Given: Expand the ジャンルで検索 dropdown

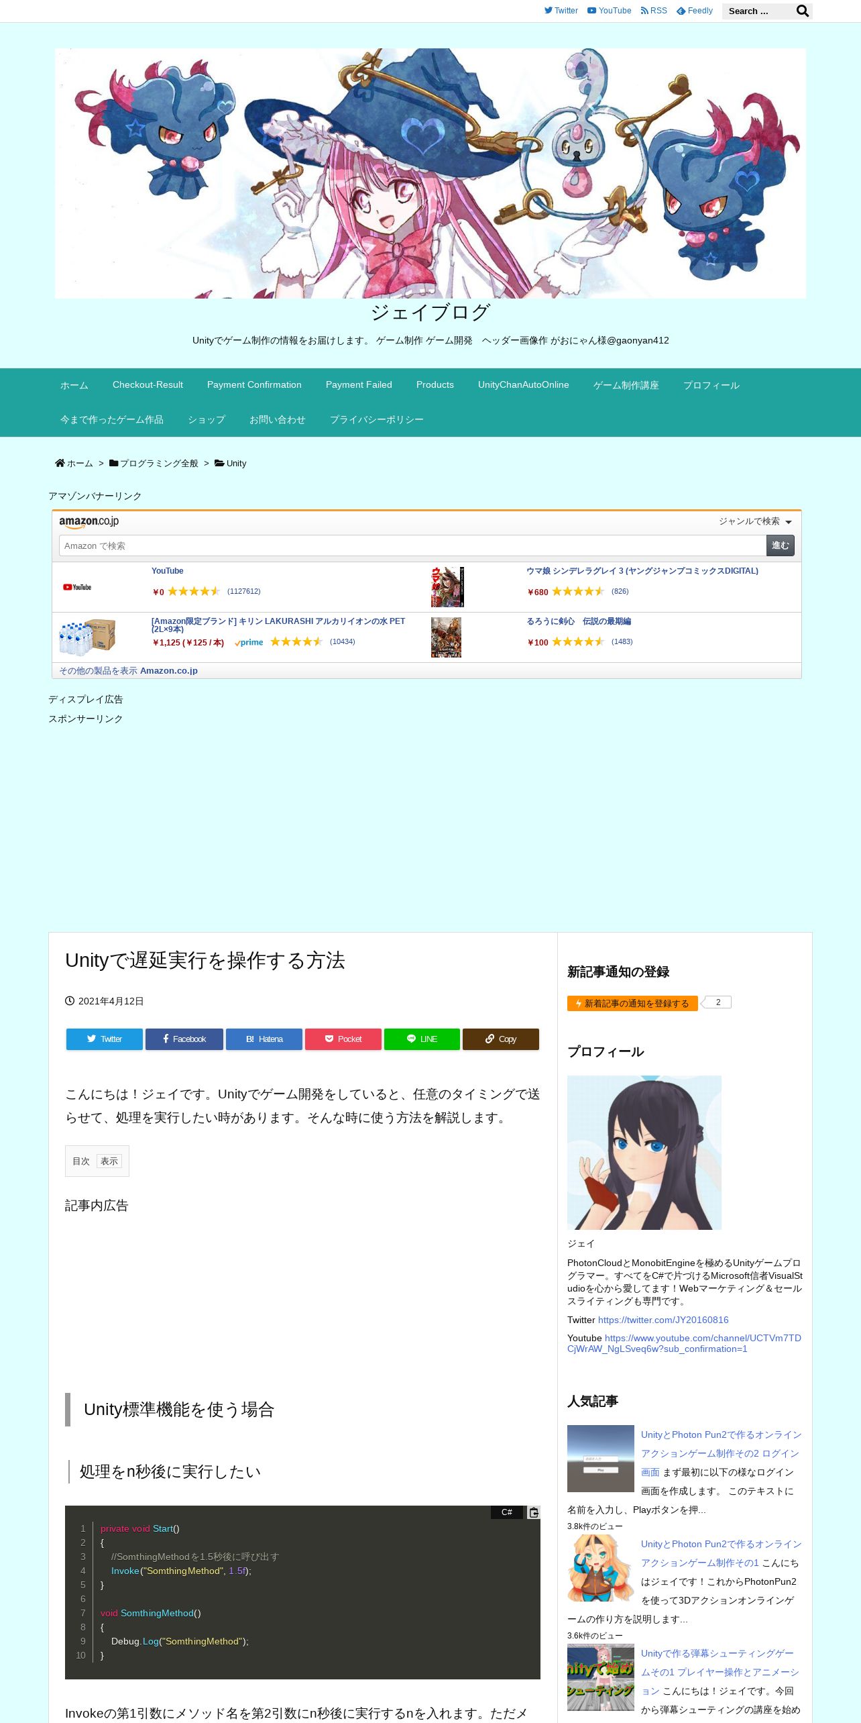Looking at the screenshot, I should coord(755,521).
